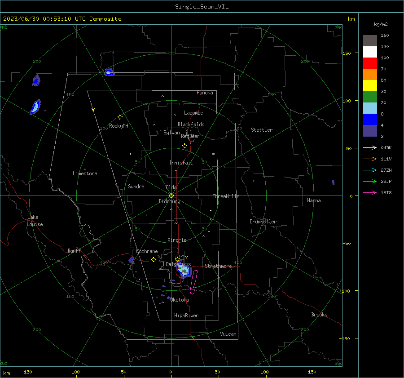Image resolution: width=404 pixels, height=378 pixels.
Task: Click the Sylvan town label
Action: [171, 133]
